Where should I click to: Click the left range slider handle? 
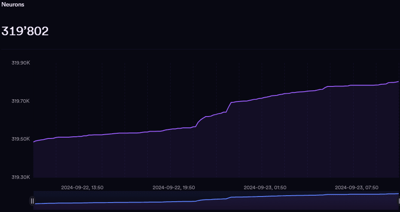pos(32,201)
